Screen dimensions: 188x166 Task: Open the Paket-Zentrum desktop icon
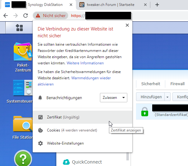(x=22, y=52)
